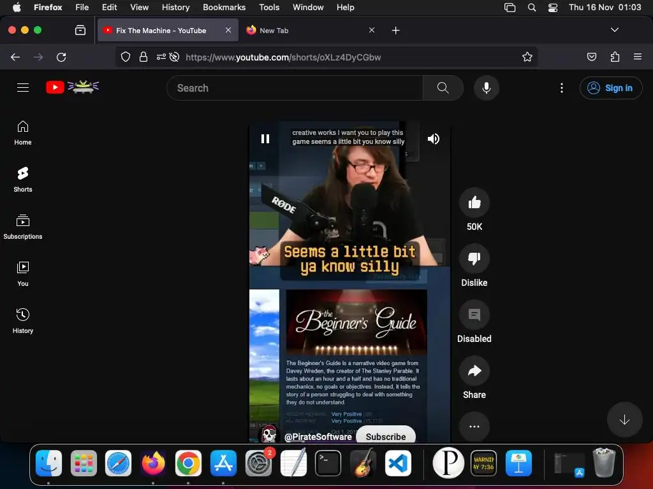Open the three-dot more actions button
653x489 pixels.
coord(474,427)
